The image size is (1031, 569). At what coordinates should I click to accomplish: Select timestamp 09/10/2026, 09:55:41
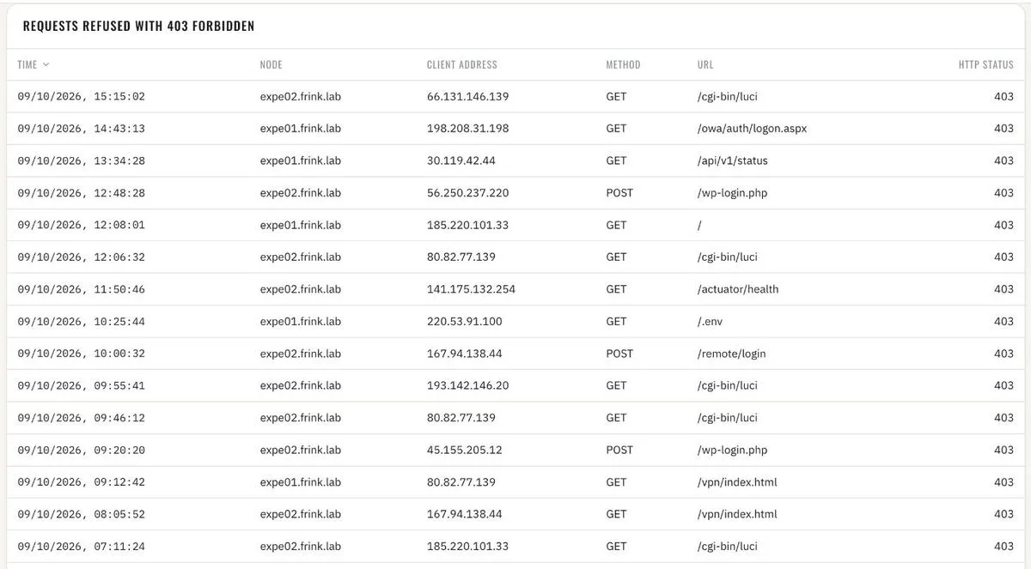click(82, 385)
